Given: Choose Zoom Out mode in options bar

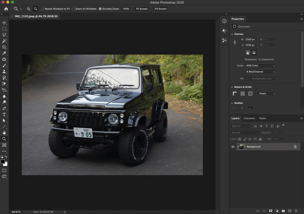Looking at the screenshot, I should click(x=36, y=9).
